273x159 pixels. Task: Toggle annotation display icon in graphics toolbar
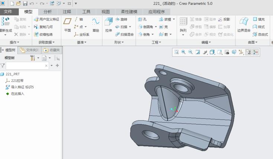tap(248, 52)
